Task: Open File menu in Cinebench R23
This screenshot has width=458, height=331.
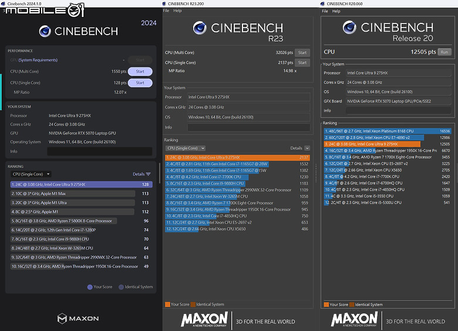Action: (x=166, y=11)
